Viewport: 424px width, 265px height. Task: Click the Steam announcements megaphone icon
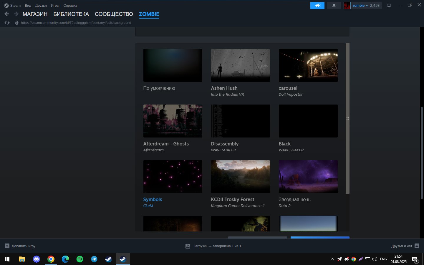coord(317,6)
